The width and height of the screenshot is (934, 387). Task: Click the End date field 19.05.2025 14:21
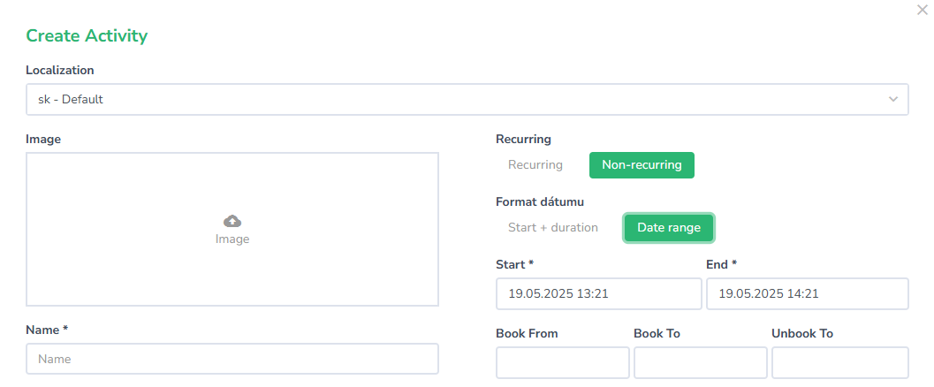(807, 294)
